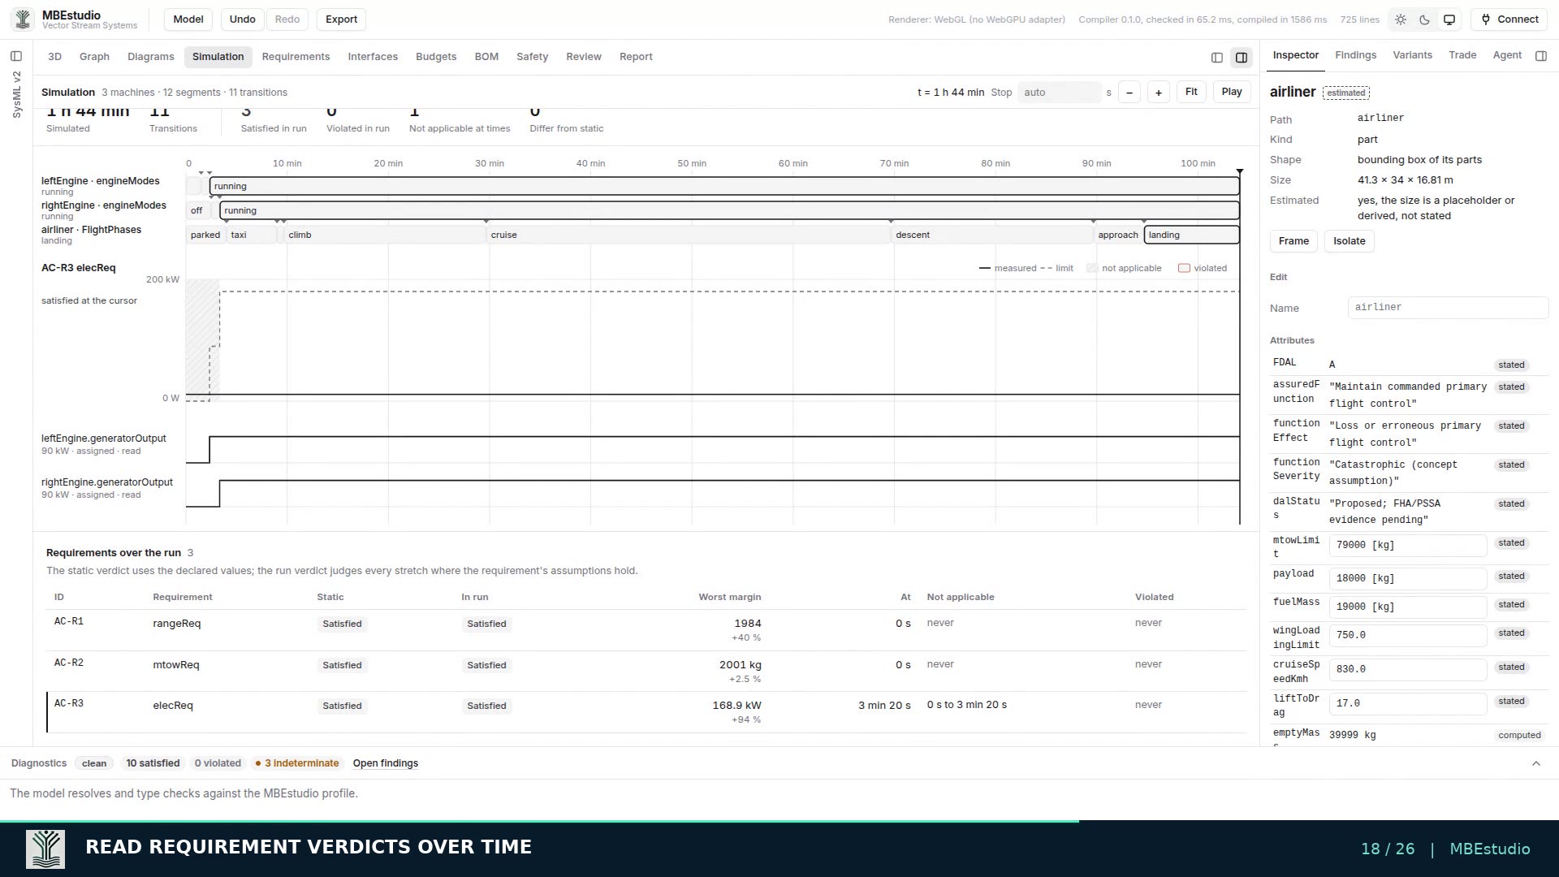Edit the wingLoadingLimit value field

tap(1407, 636)
